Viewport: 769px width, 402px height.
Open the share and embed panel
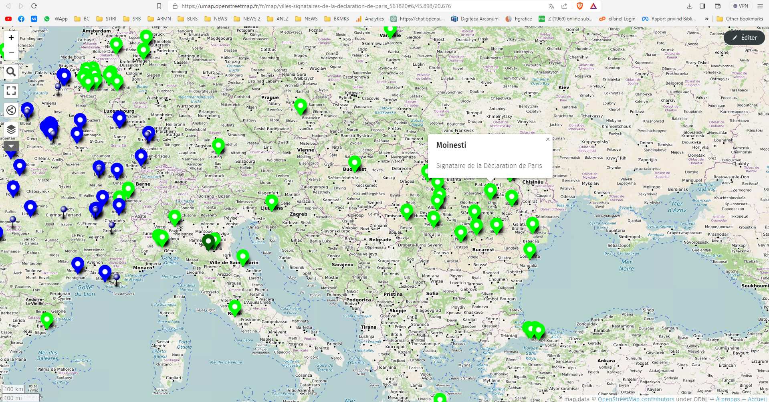pyautogui.click(x=11, y=110)
